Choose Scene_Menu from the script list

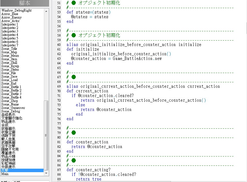tap(10, 55)
